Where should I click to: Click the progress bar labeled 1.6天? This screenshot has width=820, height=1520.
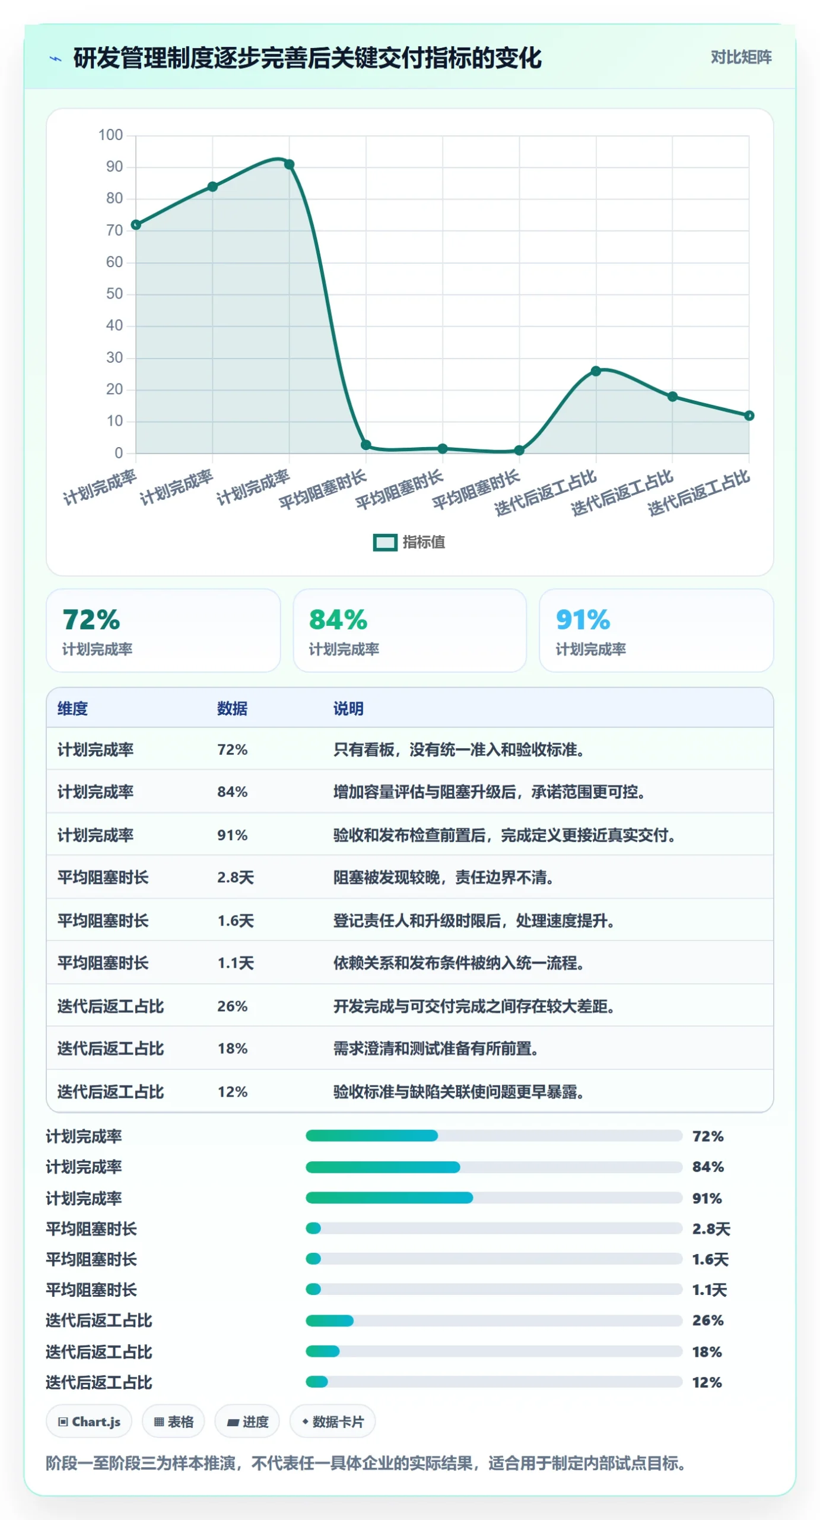click(x=494, y=1258)
